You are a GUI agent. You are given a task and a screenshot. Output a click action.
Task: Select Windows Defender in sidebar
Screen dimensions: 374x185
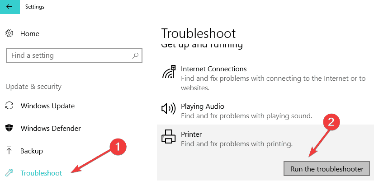(51, 129)
